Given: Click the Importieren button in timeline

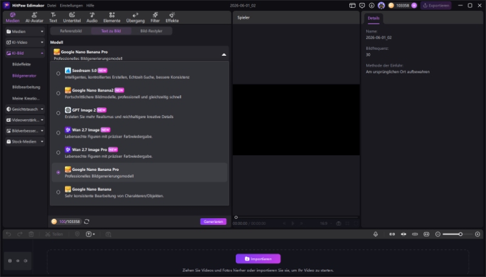Looking at the screenshot, I should 258,259.
